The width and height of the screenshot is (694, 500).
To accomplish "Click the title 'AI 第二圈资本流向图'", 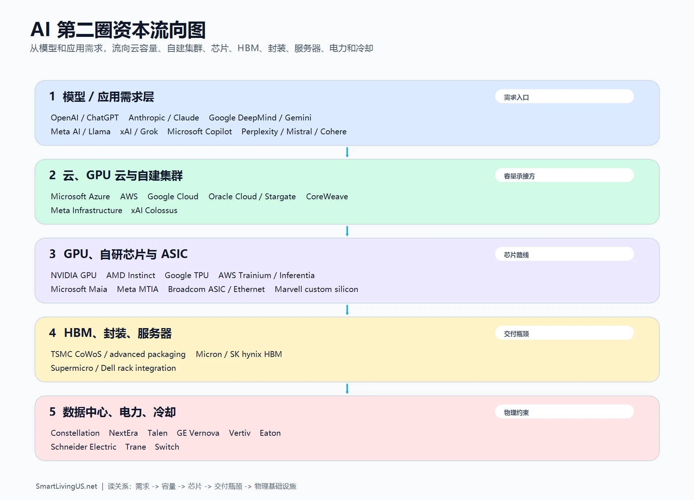I will pyautogui.click(x=118, y=30).
